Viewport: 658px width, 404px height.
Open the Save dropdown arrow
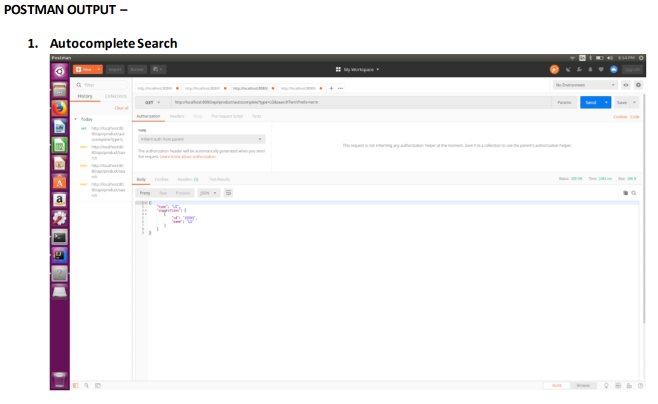(x=634, y=103)
